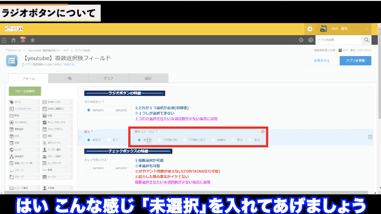Image resolution: width=381 pixels, height=214 pixels.
Task: Open the home page icon
Action: pyautogui.click(x=13, y=40)
